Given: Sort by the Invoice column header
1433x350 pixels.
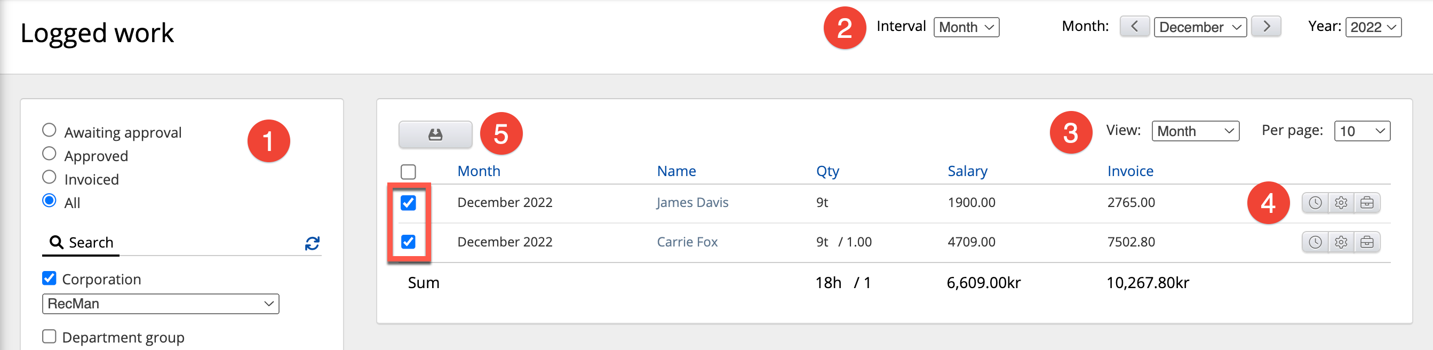Looking at the screenshot, I should tap(1130, 171).
